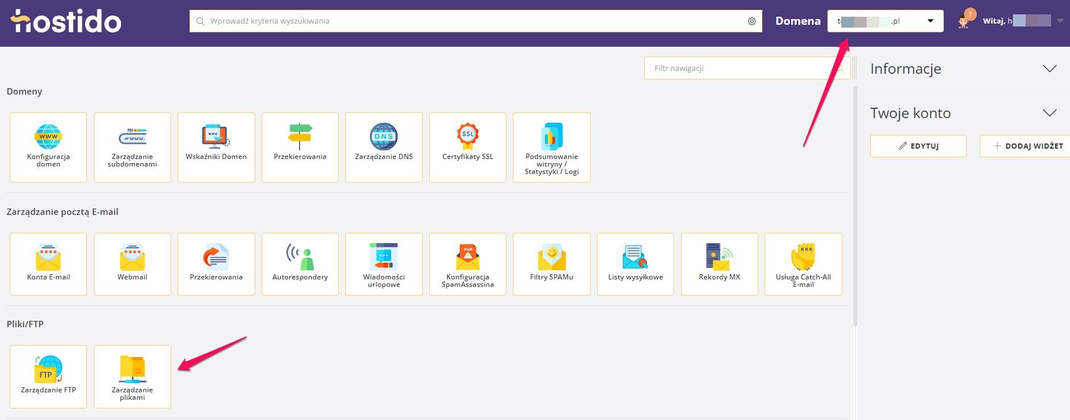Focus the Filtr nawigacji field
Viewport: 1070px width, 420px height.
tap(747, 68)
